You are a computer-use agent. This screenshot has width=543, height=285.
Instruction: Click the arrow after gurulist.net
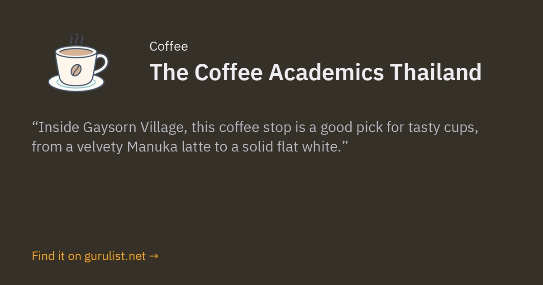pyautogui.click(x=153, y=256)
